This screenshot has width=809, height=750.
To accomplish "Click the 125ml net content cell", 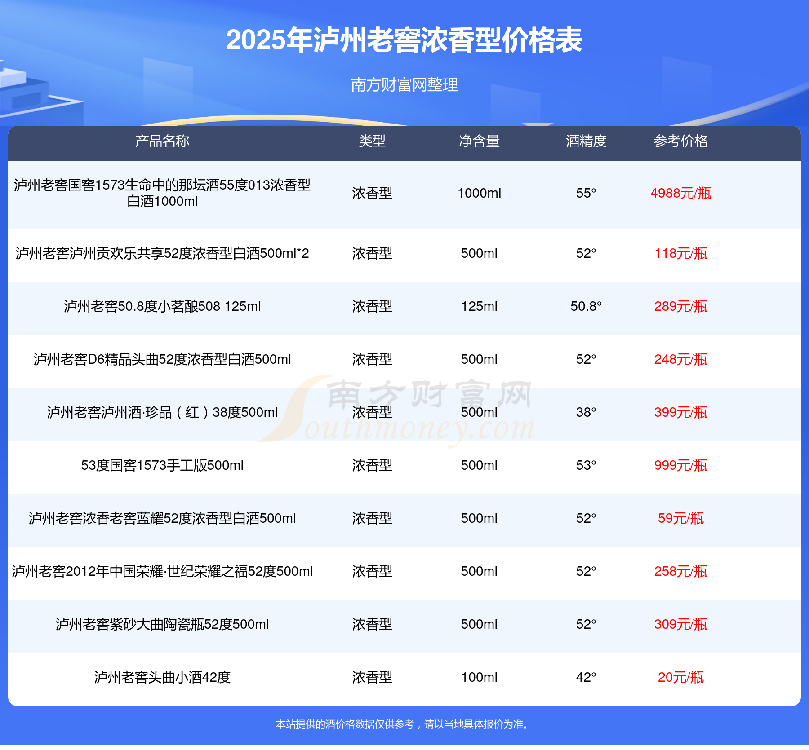I will coord(479,306).
